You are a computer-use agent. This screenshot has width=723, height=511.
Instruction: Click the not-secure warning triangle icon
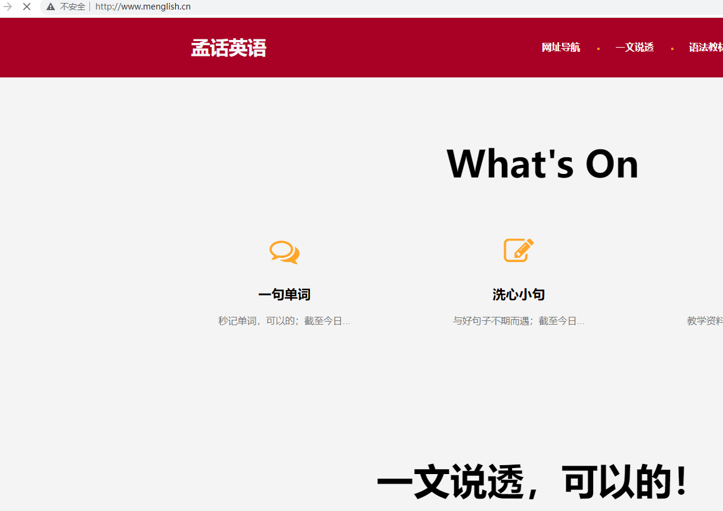pyautogui.click(x=51, y=7)
